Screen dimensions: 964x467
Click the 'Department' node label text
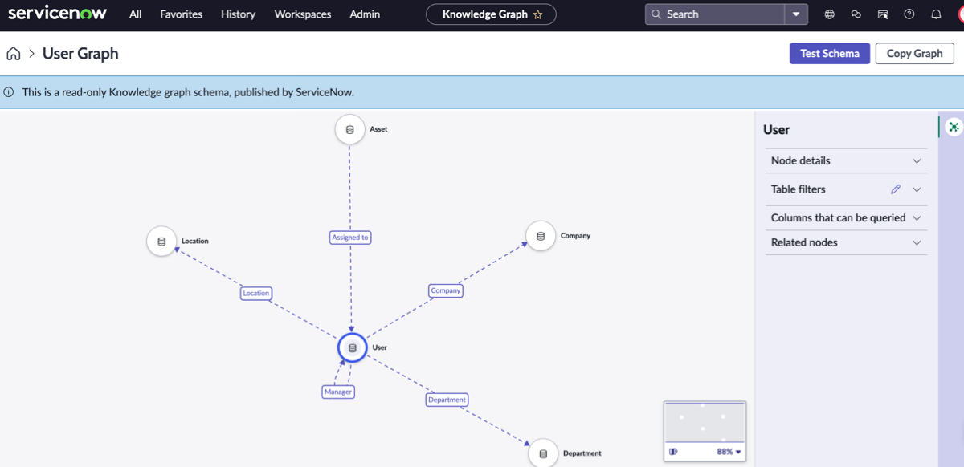(582, 453)
